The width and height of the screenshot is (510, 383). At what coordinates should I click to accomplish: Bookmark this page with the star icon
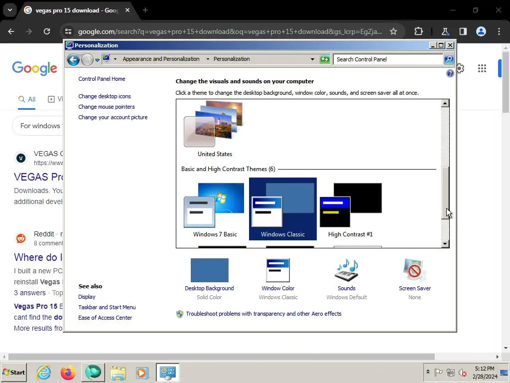(393, 31)
